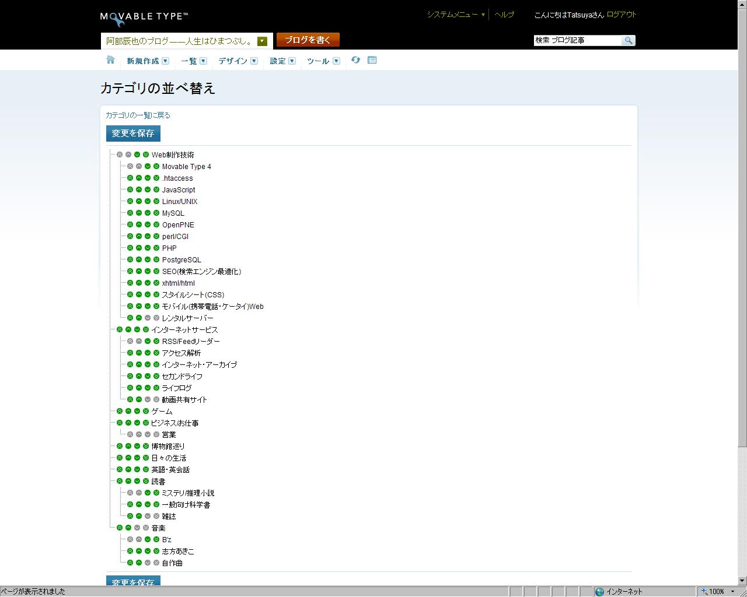
Task: Move PHP to top of list
Action: point(130,248)
